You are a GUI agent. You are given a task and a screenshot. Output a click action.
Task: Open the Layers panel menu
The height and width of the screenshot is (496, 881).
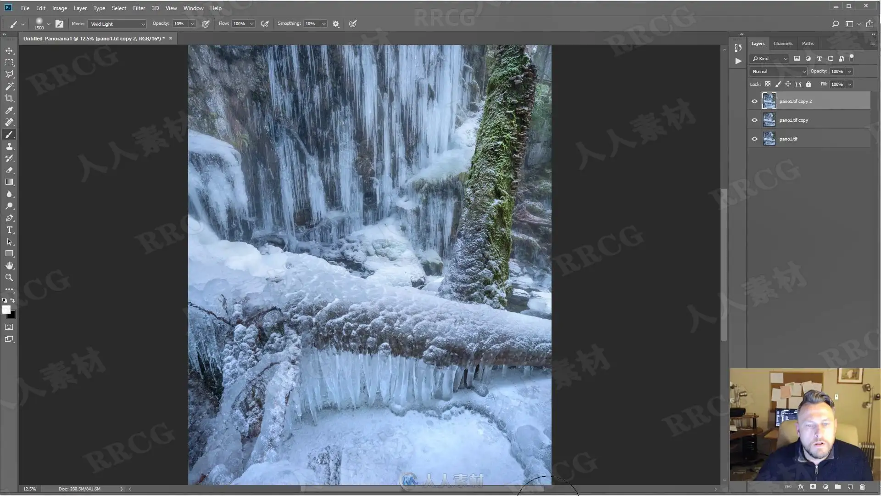(x=872, y=43)
